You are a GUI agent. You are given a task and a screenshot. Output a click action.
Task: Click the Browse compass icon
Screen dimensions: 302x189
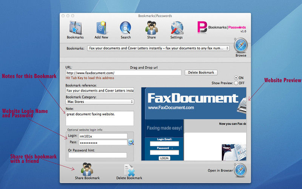click(241, 46)
